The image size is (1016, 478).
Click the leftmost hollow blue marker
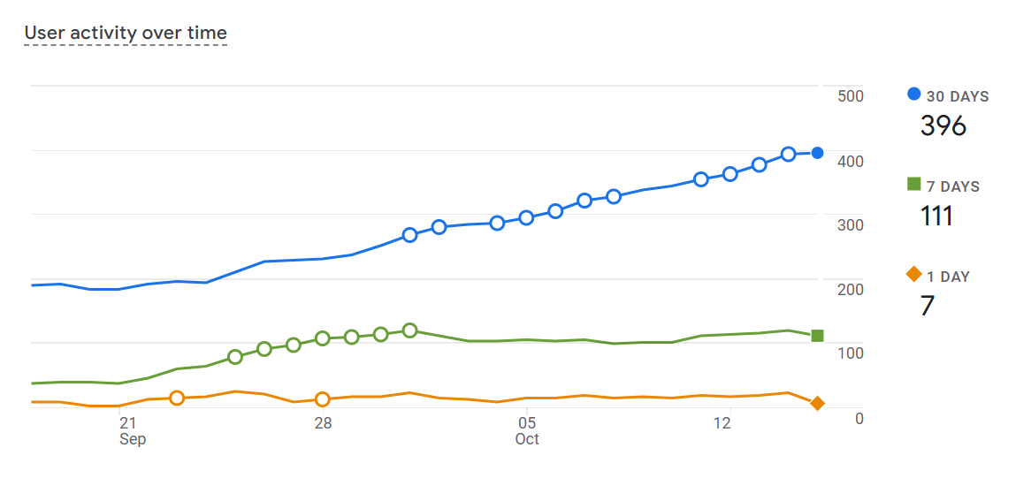point(409,235)
